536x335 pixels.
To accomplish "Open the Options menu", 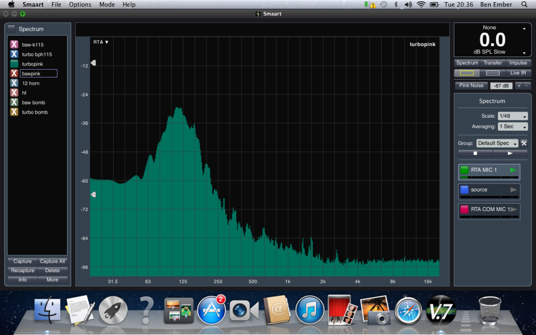I will [x=80, y=5].
